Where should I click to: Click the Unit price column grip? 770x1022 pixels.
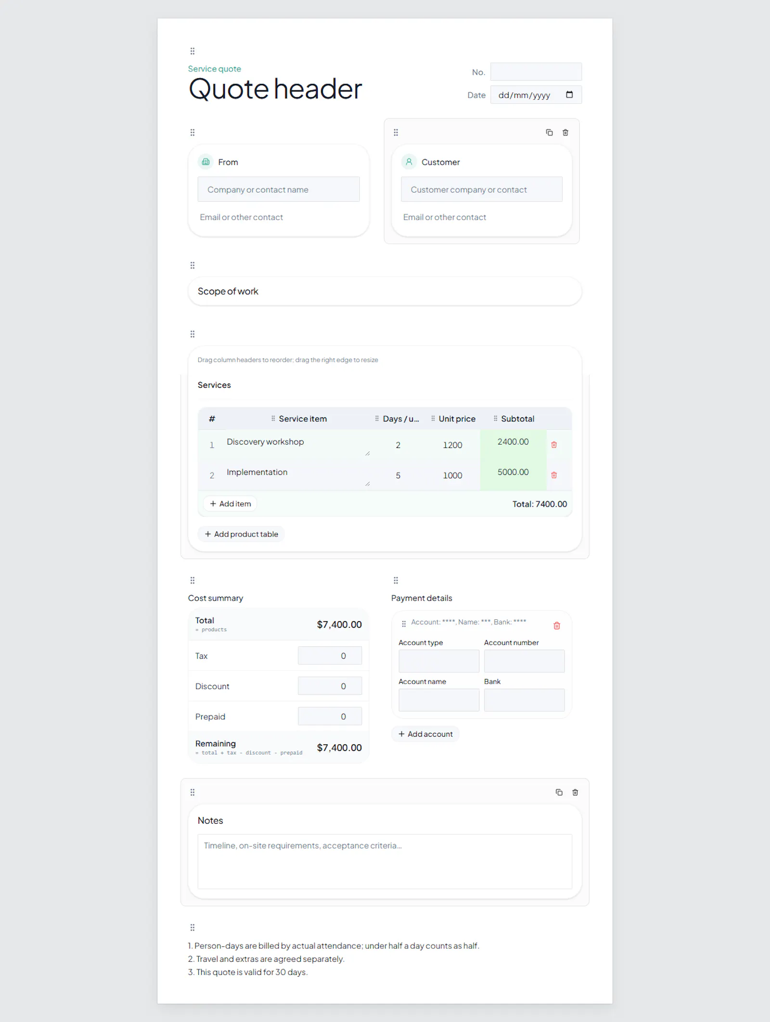pyautogui.click(x=433, y=418)
